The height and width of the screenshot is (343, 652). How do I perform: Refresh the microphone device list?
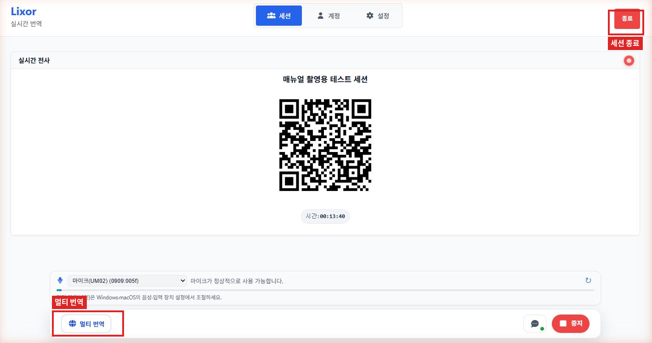[588, 281]
